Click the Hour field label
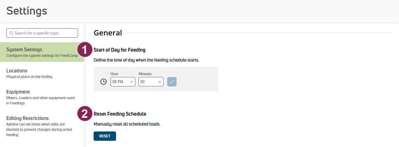 coord(114,74)
